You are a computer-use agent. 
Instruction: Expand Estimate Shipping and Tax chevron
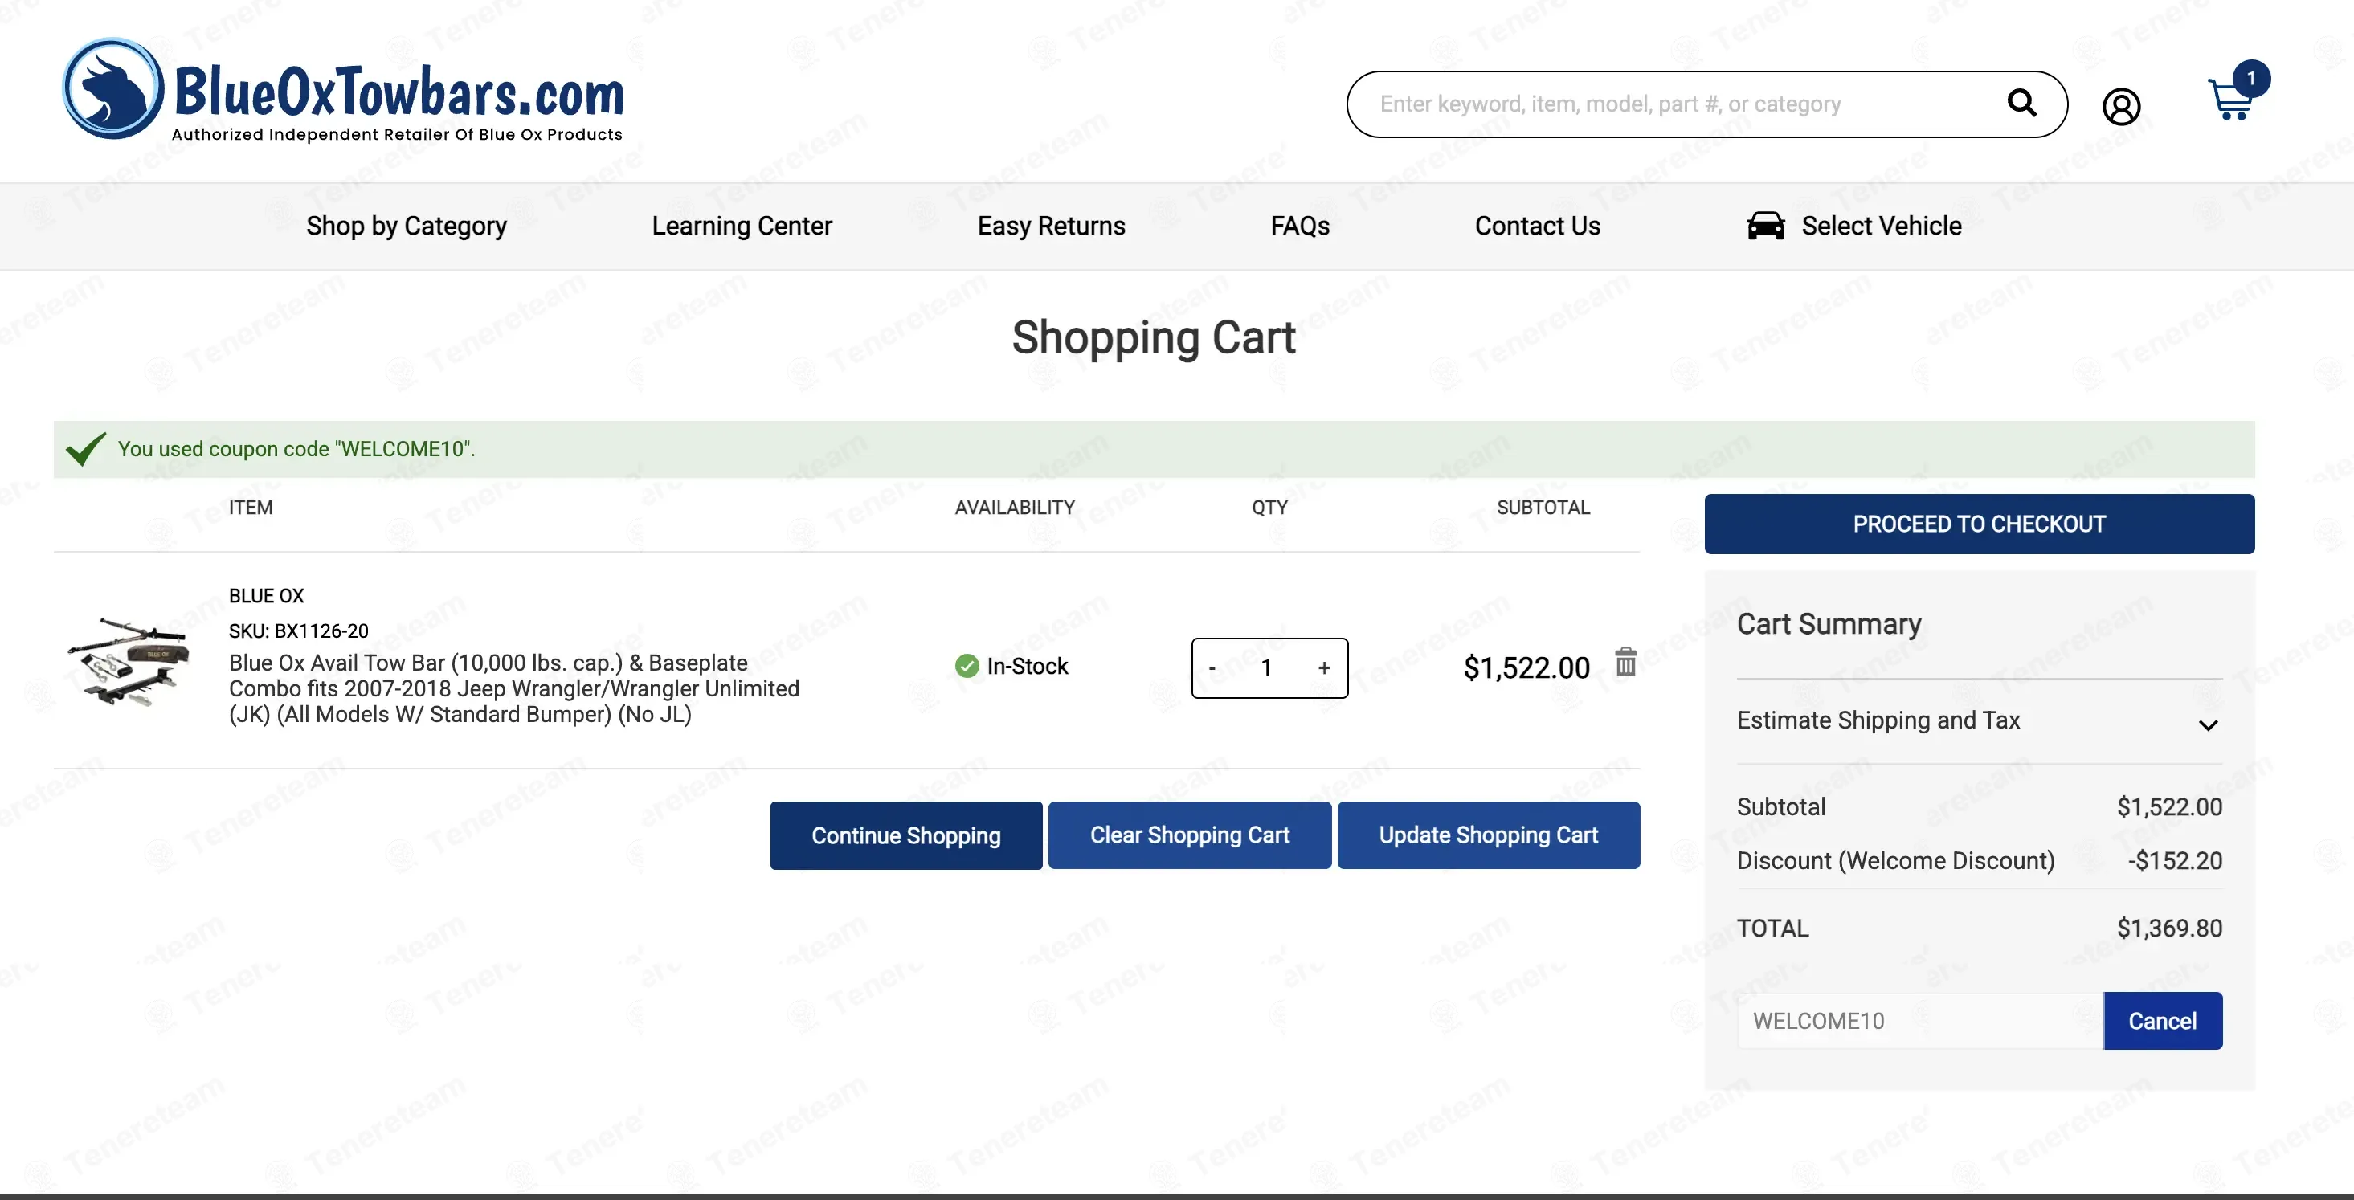coord(2208,725)
